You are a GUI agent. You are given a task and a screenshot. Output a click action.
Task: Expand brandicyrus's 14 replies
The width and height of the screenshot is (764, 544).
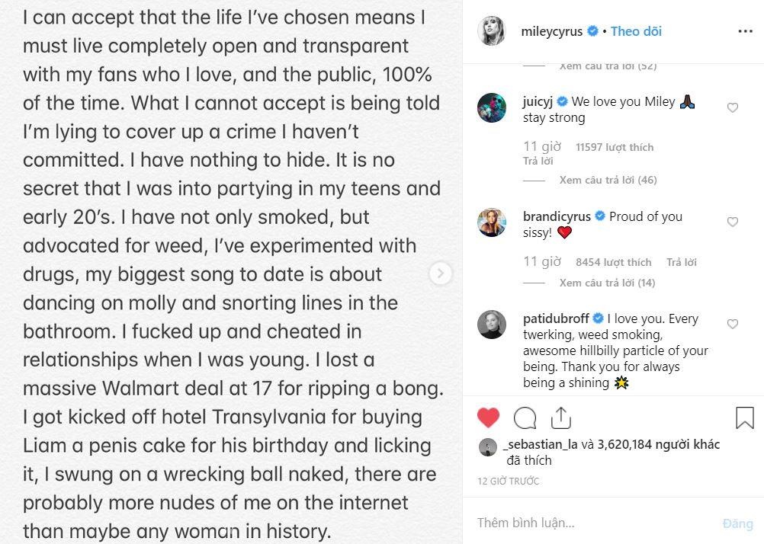point(607,283)
